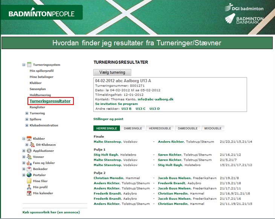This screenshot has width=275, height=219.
Task: Click the Fans og Idoler icon
Action: click(x=29, y=163)
